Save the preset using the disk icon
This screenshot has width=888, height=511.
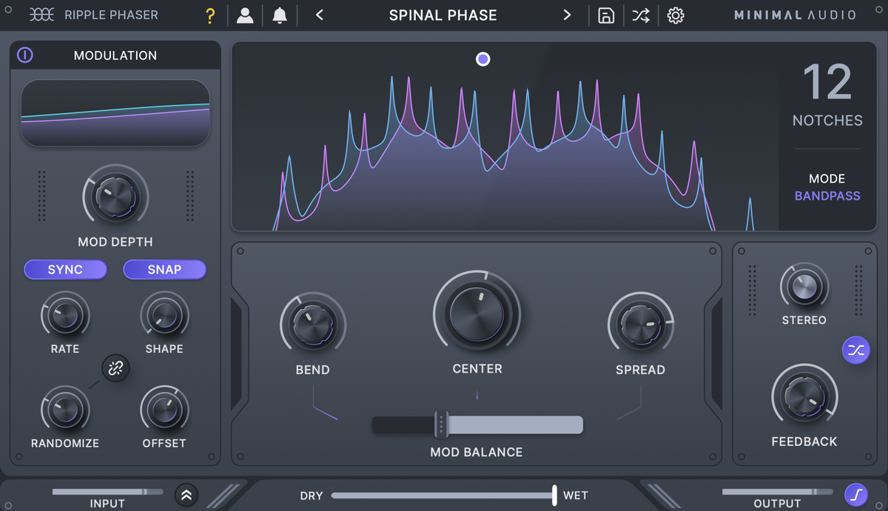[x=606, y=15]
